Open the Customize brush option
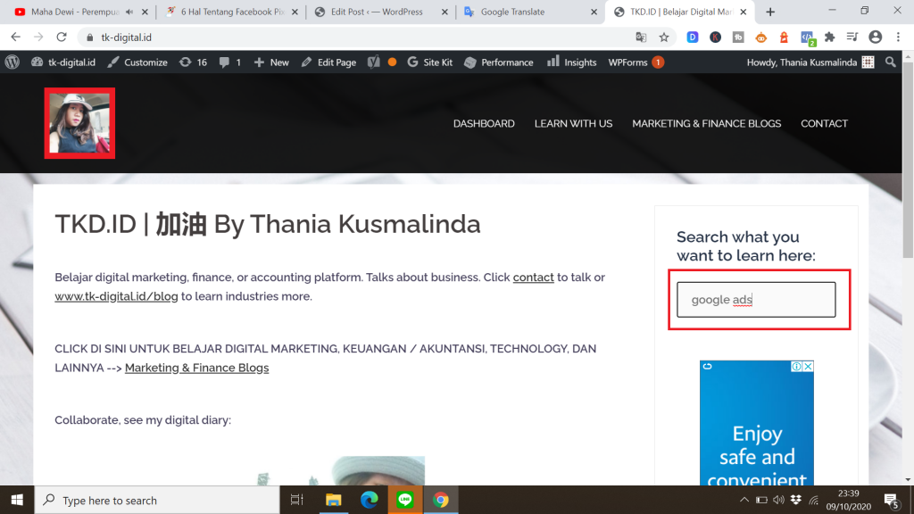914x514 pixels. click(x=137, y=62)
